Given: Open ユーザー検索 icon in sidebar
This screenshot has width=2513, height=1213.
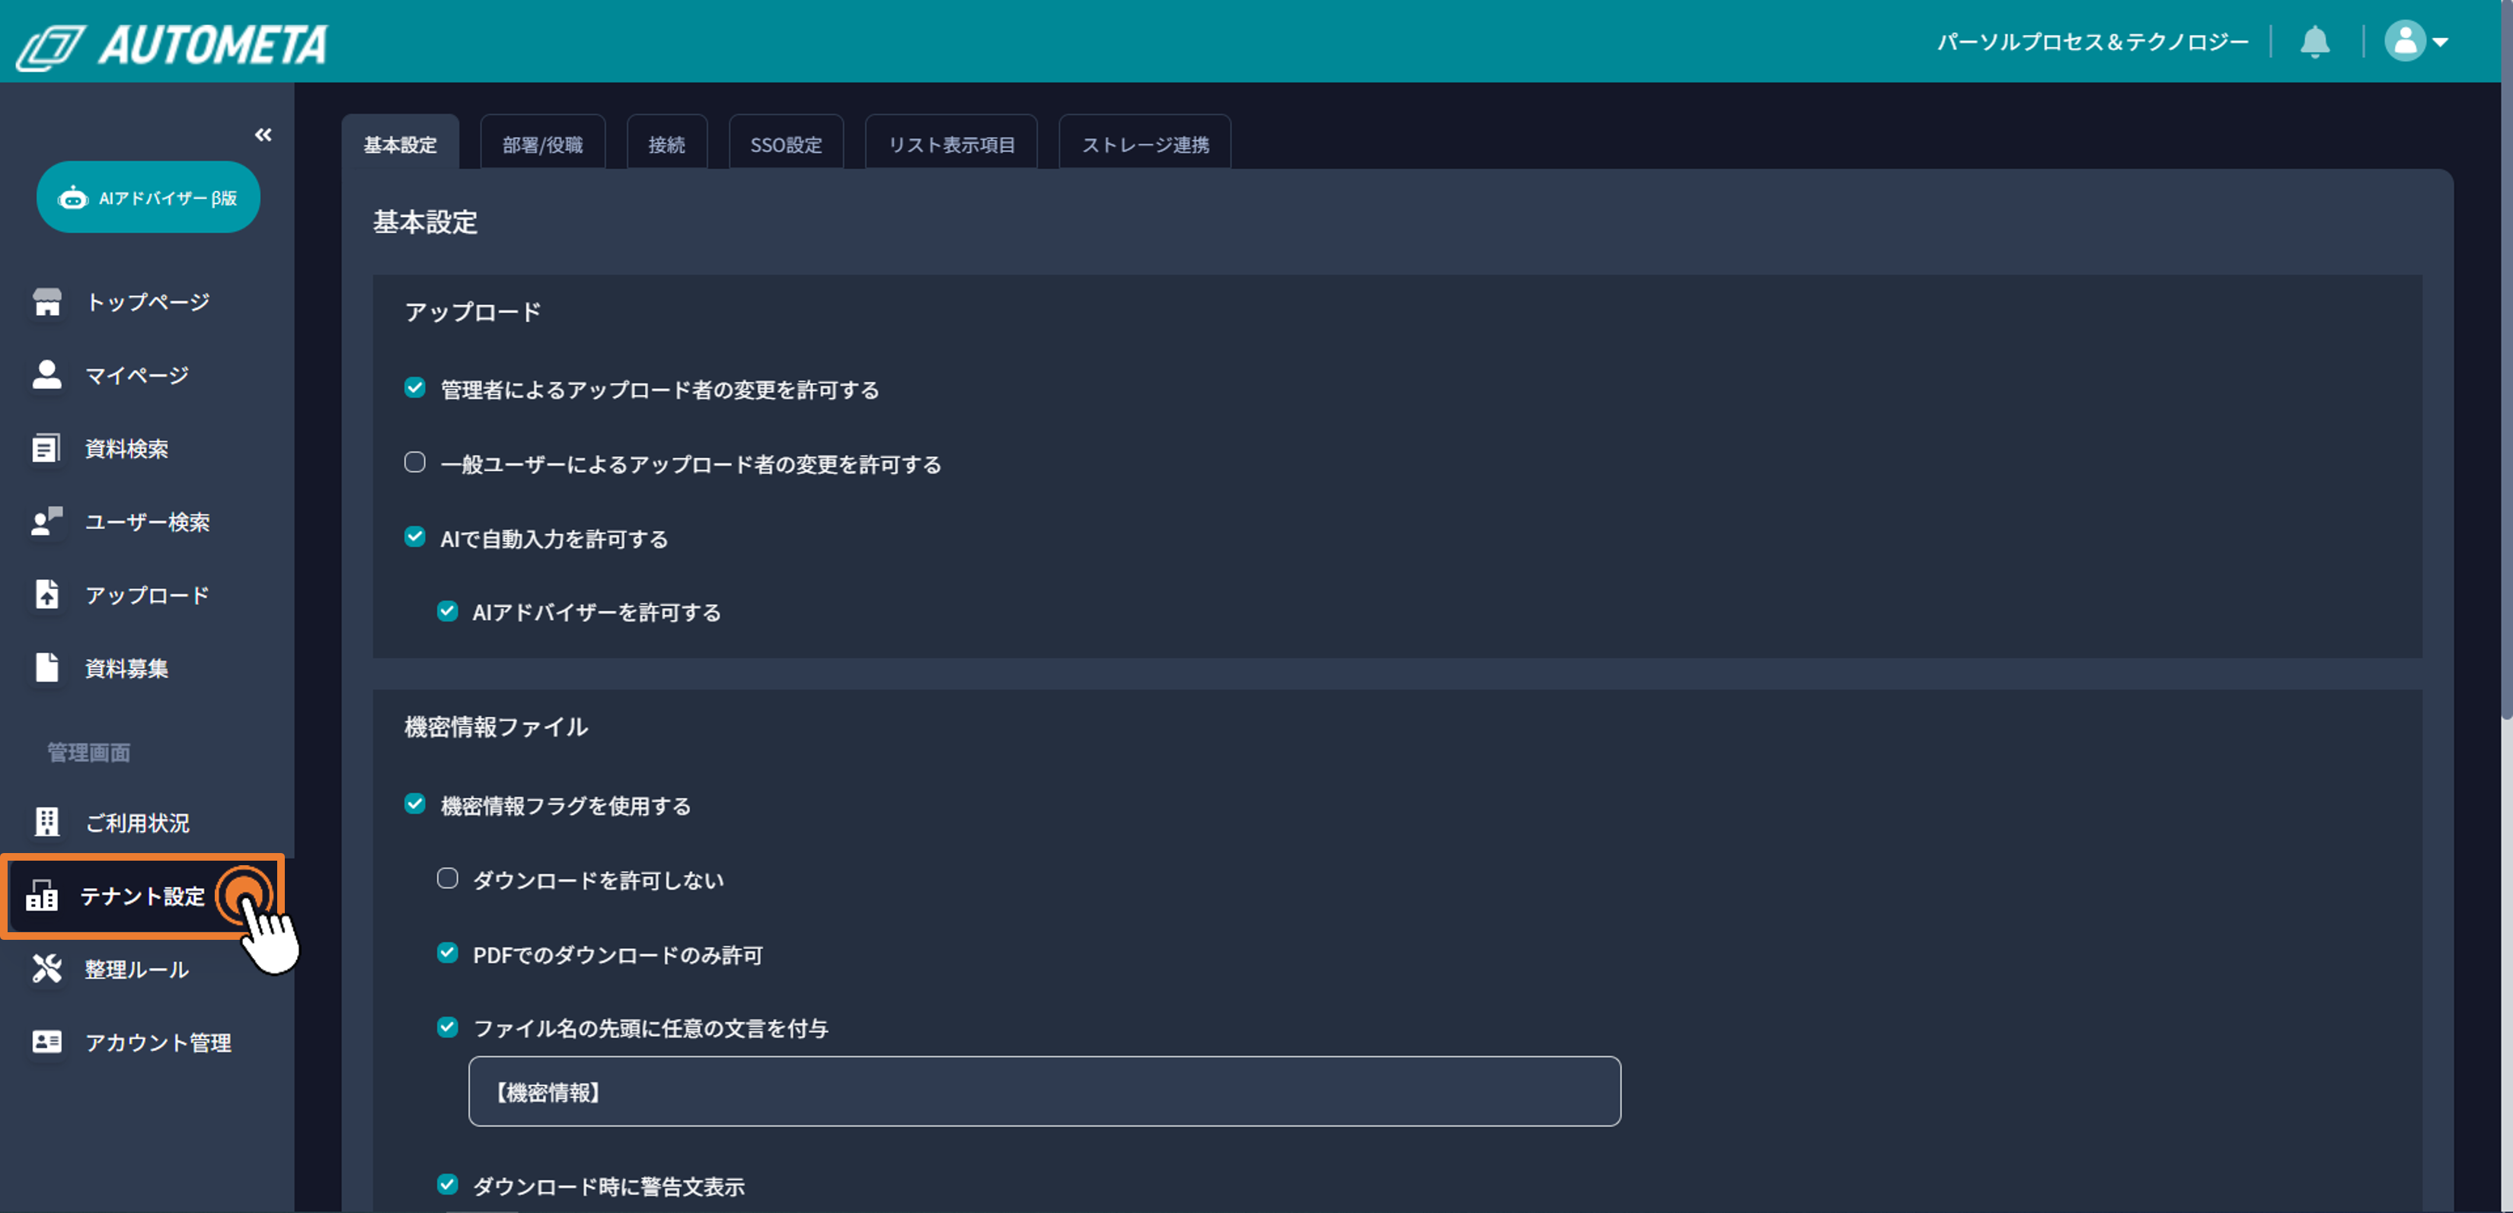Looking at the screenshot, I should click(46, 521).
